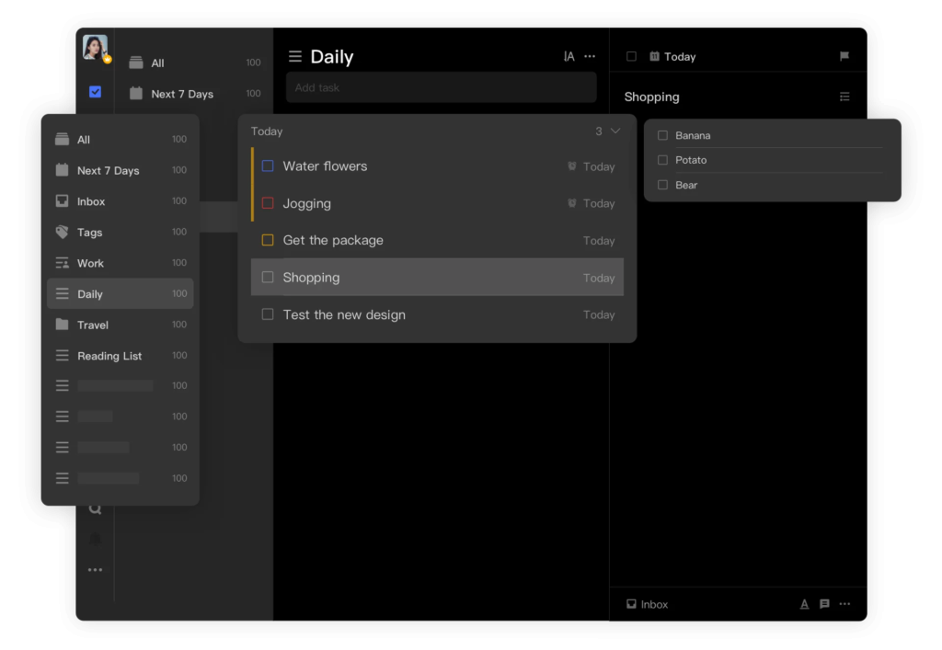The height and width of the screenshot is (650, 942).
Task: Check off the Water flowers task
Action: click(x=268, y=166)
